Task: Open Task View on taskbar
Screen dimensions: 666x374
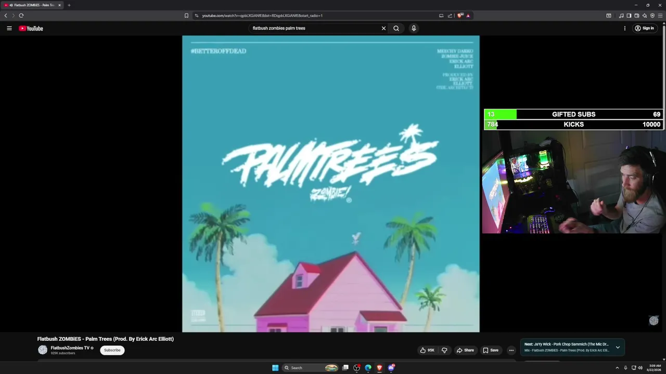Action: (345, 368)
